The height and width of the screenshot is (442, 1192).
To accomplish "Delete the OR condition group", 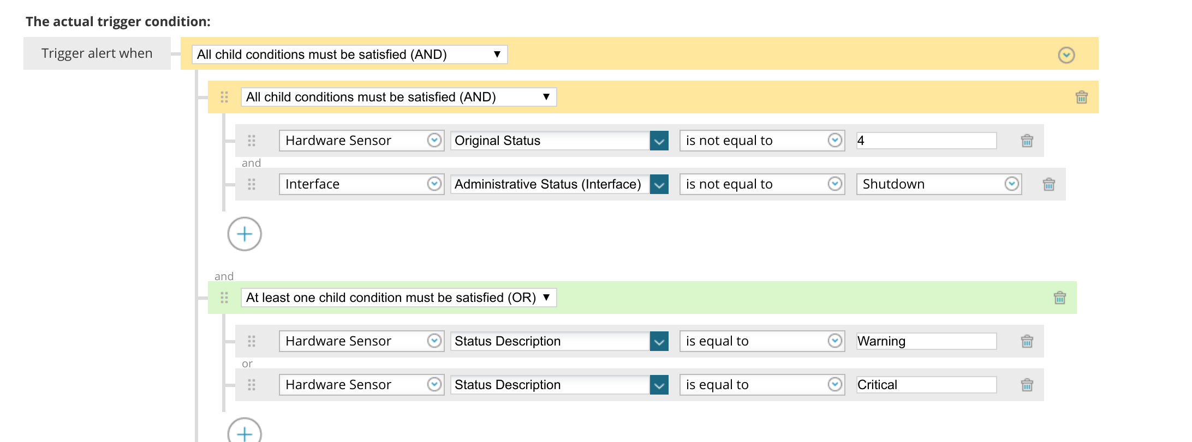I will (x=1059, y=298).
